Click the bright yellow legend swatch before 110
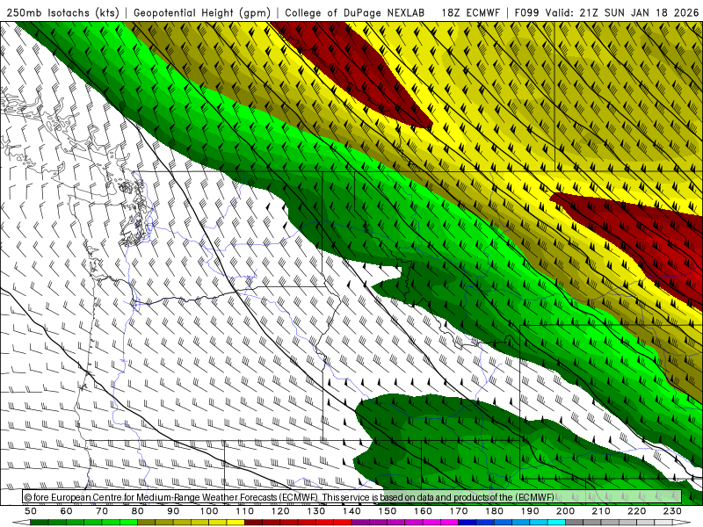The image size is (703, 527). click(236, 523)
